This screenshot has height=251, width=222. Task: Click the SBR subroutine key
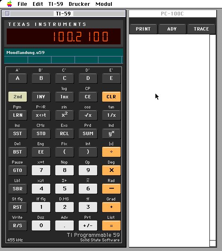click(x=18, y=189)
